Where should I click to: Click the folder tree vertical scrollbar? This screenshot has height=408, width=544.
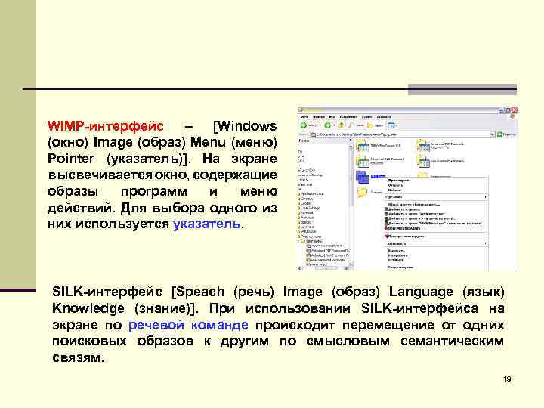point(351,203)
